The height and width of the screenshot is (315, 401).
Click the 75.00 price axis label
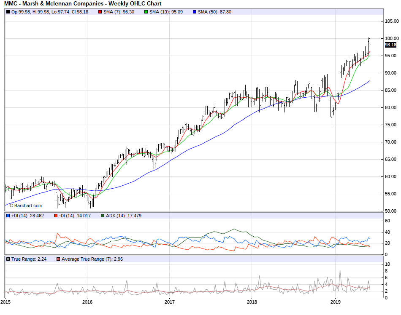(390, 125)
